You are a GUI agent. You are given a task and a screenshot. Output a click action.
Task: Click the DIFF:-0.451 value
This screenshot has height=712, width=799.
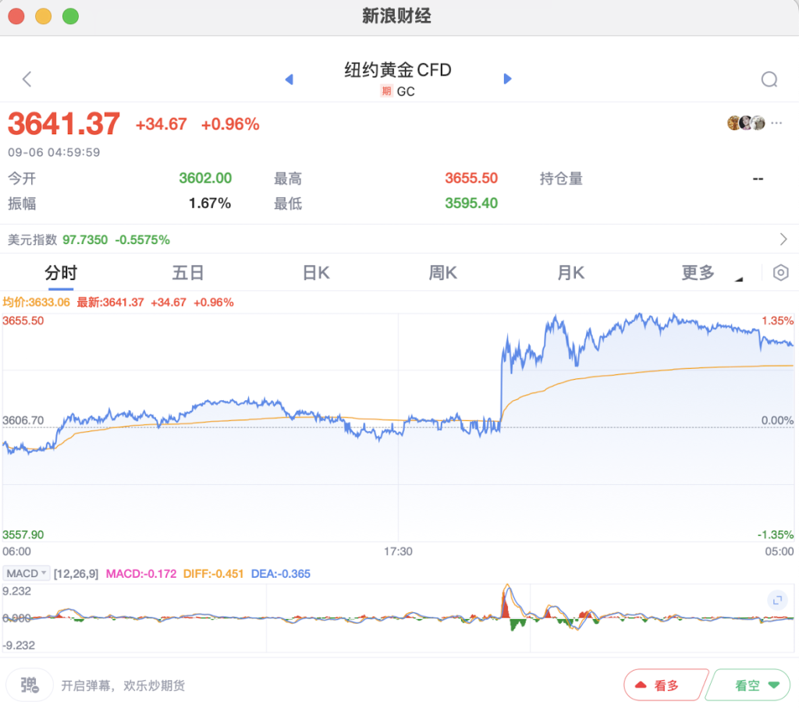(x=214, y=573)
